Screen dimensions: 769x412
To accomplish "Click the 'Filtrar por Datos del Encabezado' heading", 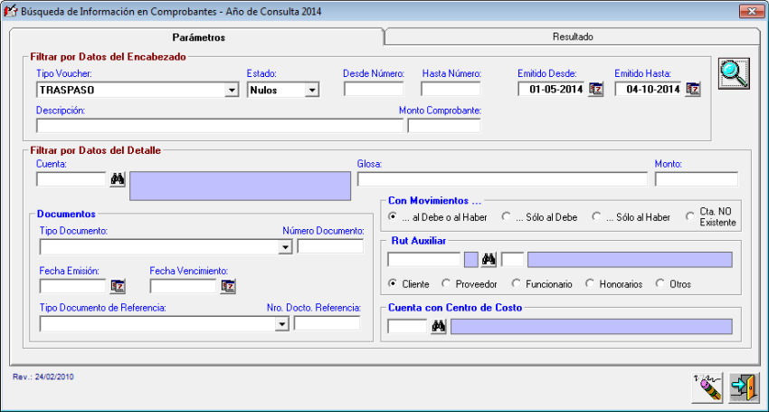I will (109, 57).
